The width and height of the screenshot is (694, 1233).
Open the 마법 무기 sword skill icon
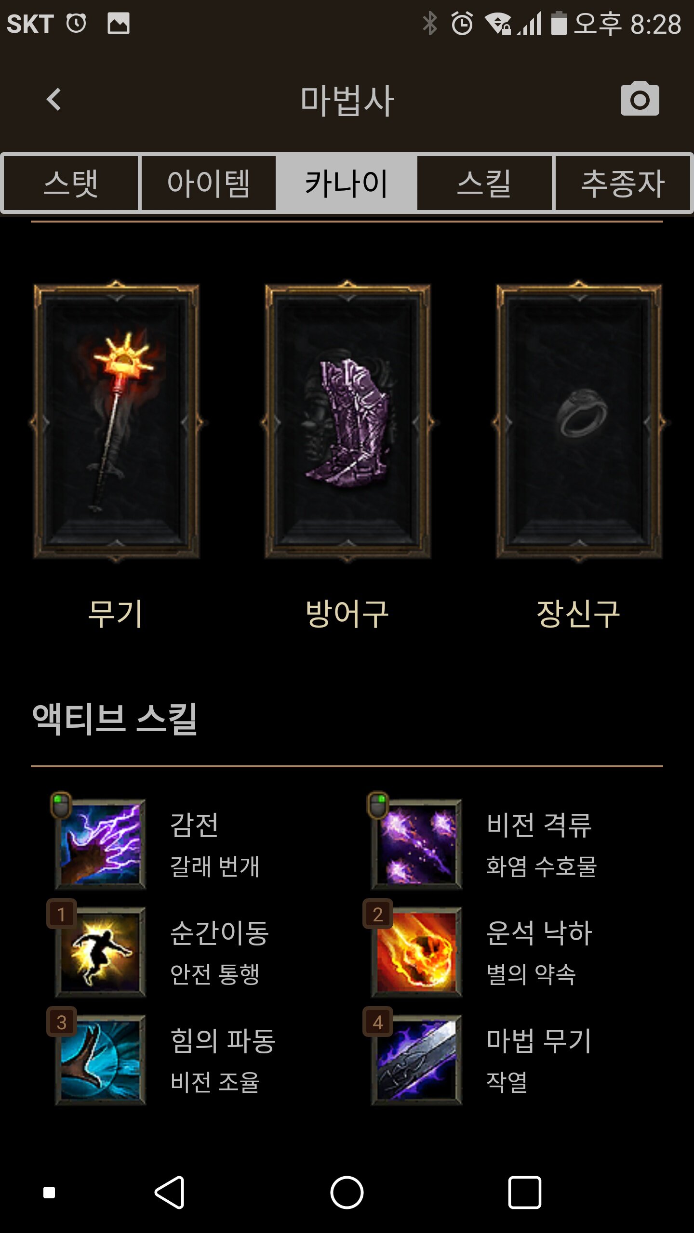pos(416,1060)
